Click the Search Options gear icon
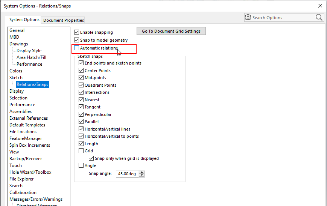 [x=248, y=18]
